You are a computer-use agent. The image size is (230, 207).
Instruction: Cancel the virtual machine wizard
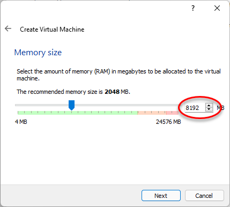click(204, 196)
